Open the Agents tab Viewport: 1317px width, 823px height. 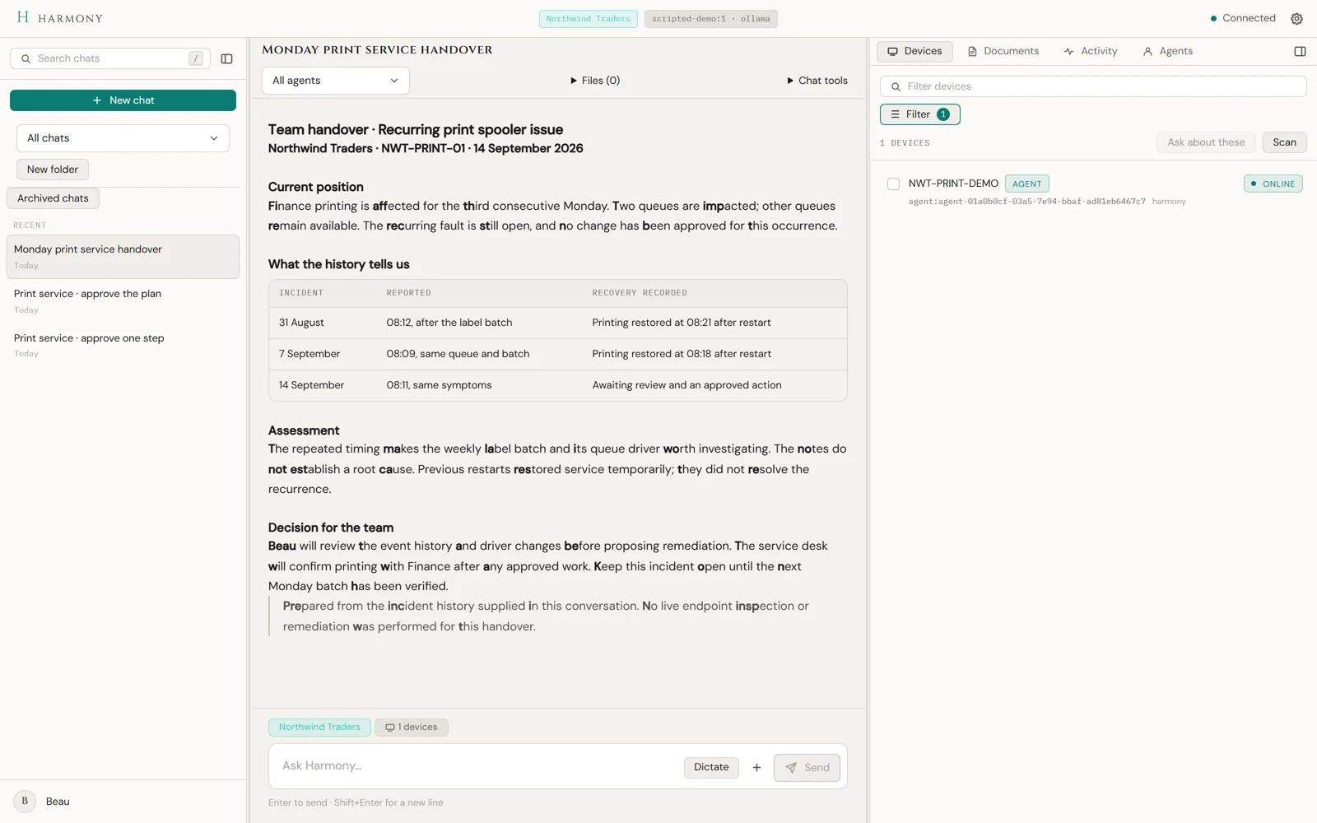click(1168, 51)
